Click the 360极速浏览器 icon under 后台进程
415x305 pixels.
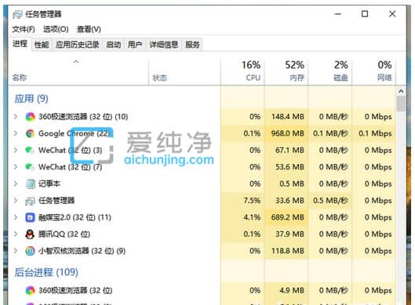[x=30, y=290]
